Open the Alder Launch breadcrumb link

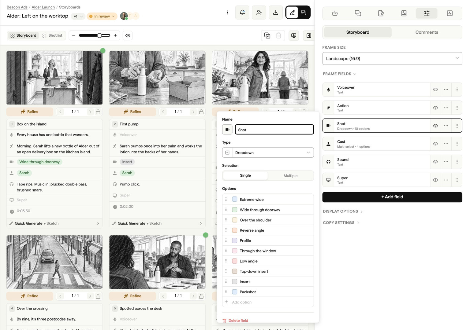(43, 7)
